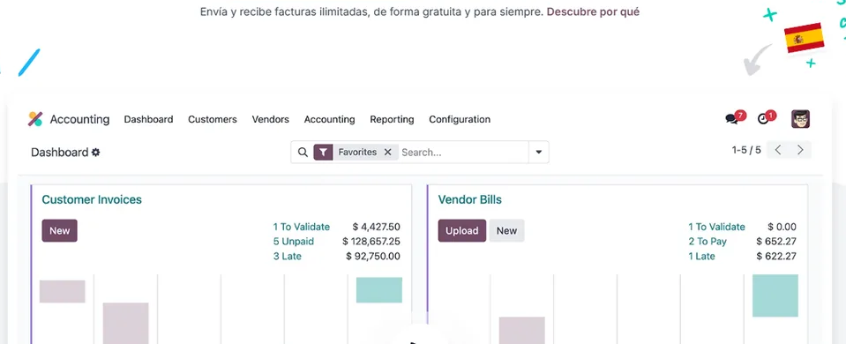846x344 pixels.
Task: Open the Vendors menu
Action: tap(270, 119)
